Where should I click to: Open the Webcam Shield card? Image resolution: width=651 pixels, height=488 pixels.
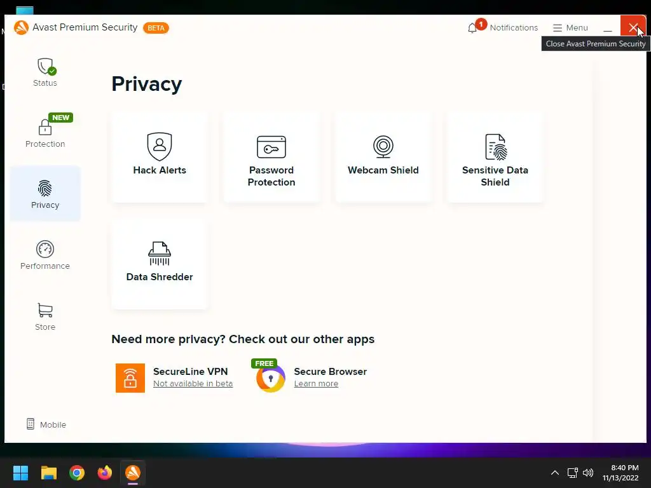[383, 157]
